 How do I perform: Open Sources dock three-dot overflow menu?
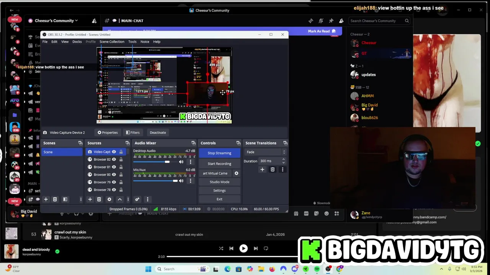(128, 199)
